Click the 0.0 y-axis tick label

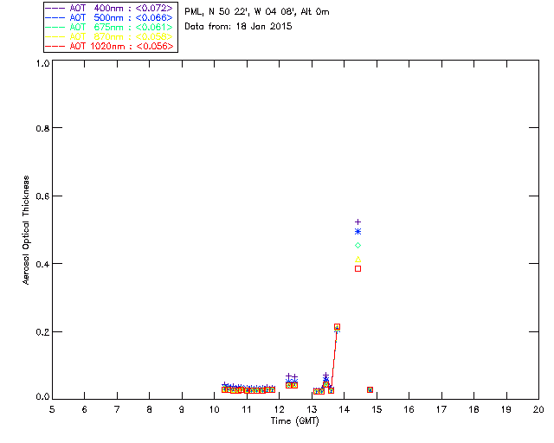coord(42,396)
